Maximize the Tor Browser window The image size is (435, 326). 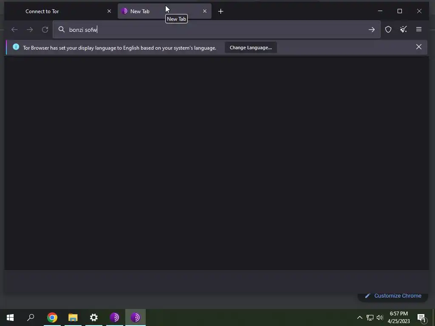pos(399,11)
